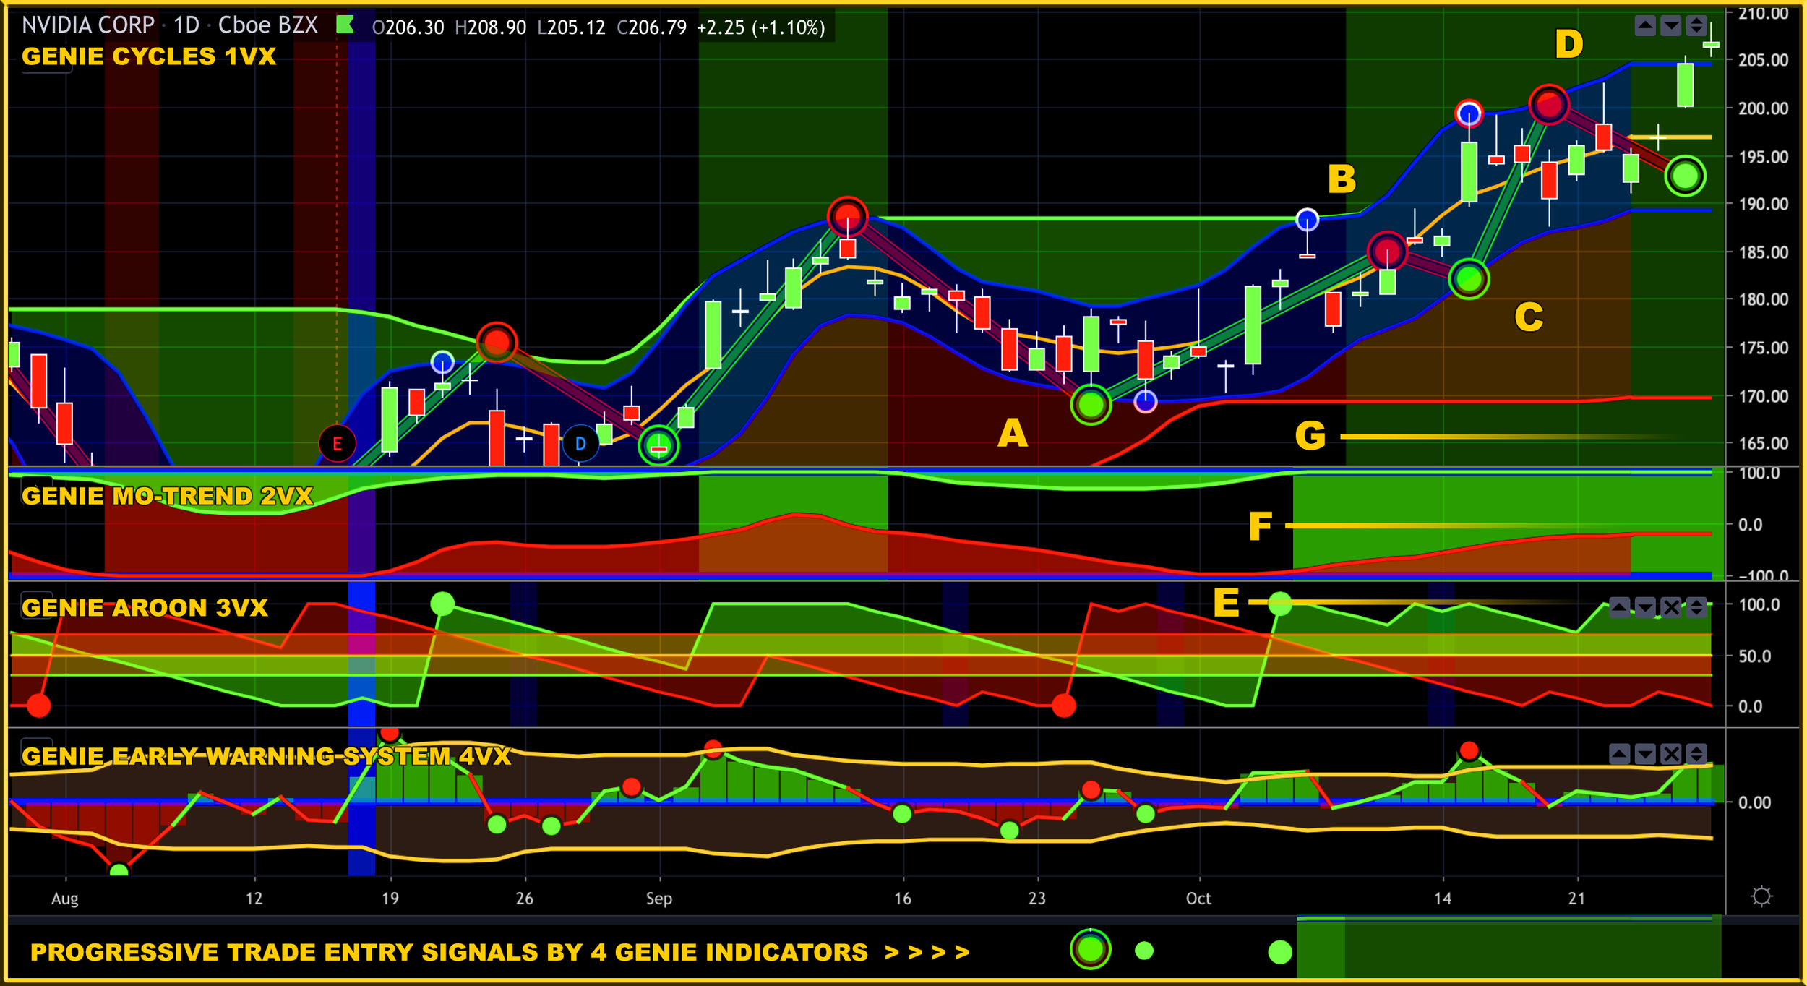This screenshot has height=986, width=1807.
Task: Open the red E earnings marker
Action: point(337,444)
